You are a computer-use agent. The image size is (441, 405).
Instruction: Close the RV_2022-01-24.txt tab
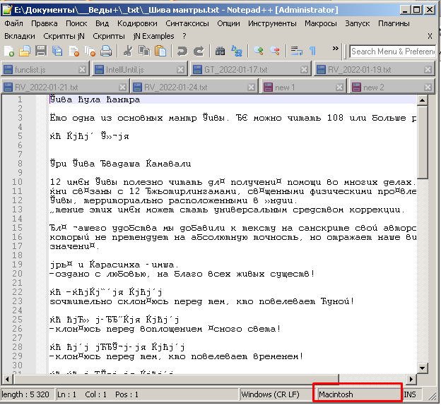point(251,87)
